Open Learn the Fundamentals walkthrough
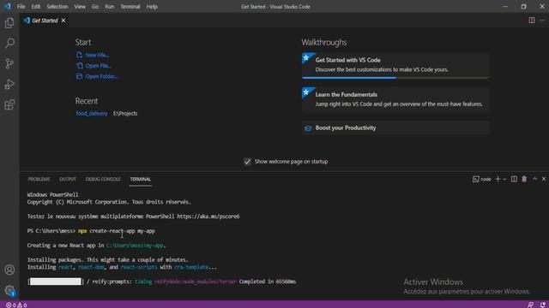 395,99
